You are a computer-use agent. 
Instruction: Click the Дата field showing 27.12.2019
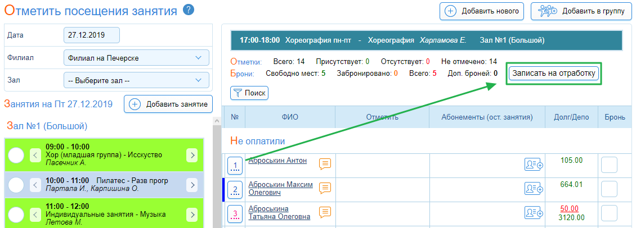[x=92, y=35]
